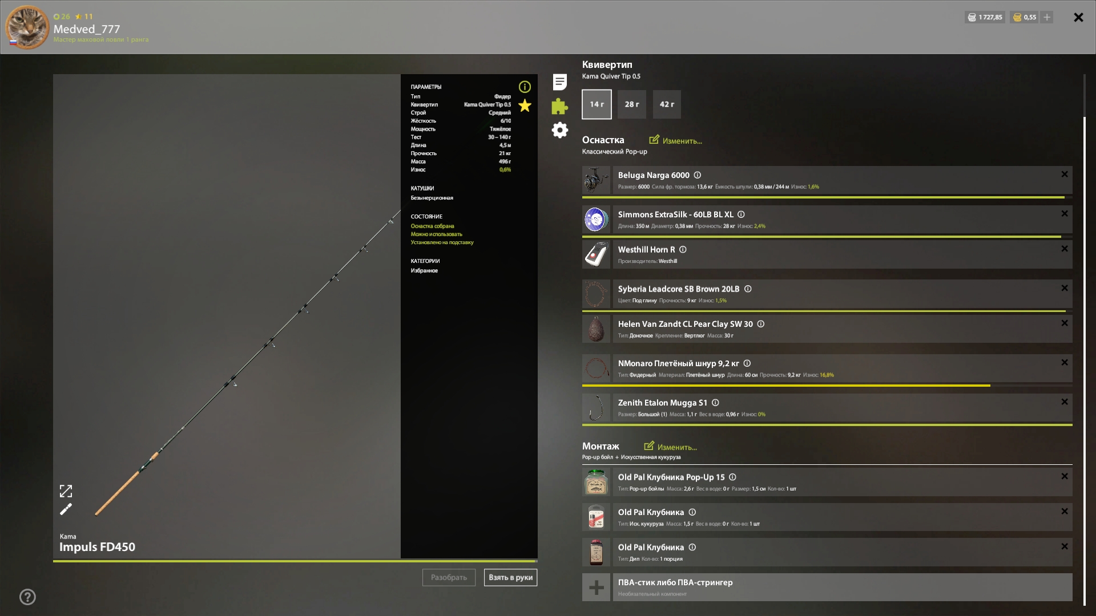This screenshot has height=616, width=1096.
Task: Click the green puzzle piece icon
Action: (559, 106)
